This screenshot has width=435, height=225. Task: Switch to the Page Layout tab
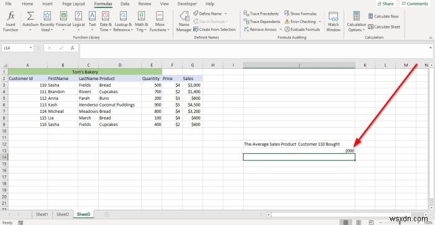(x=73, y=4)
